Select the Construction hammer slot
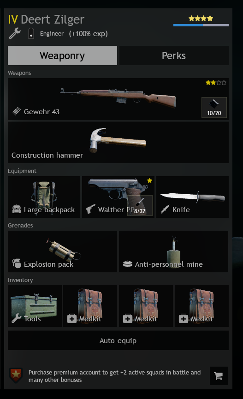Screen dimensions: 243x399 click(118, 142)
